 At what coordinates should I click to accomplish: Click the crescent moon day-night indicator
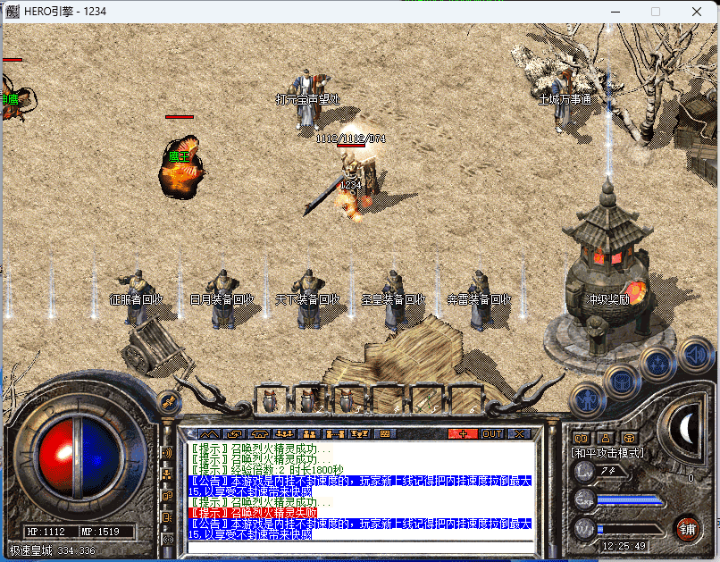(x=685, y=429)
